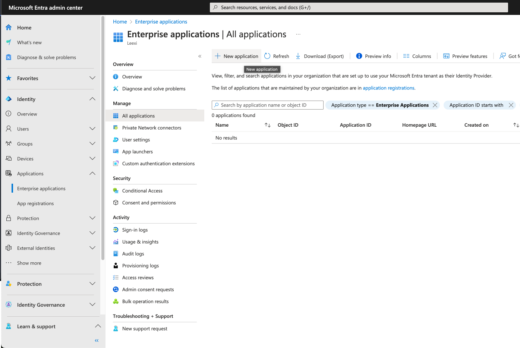
Task: Click Show more in the sidebar
Action: click(29, 263)
